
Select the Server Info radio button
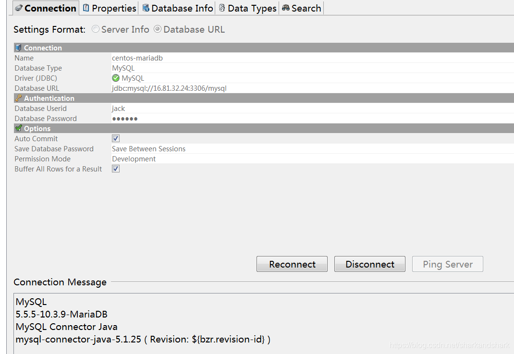(x=95, y=29)
